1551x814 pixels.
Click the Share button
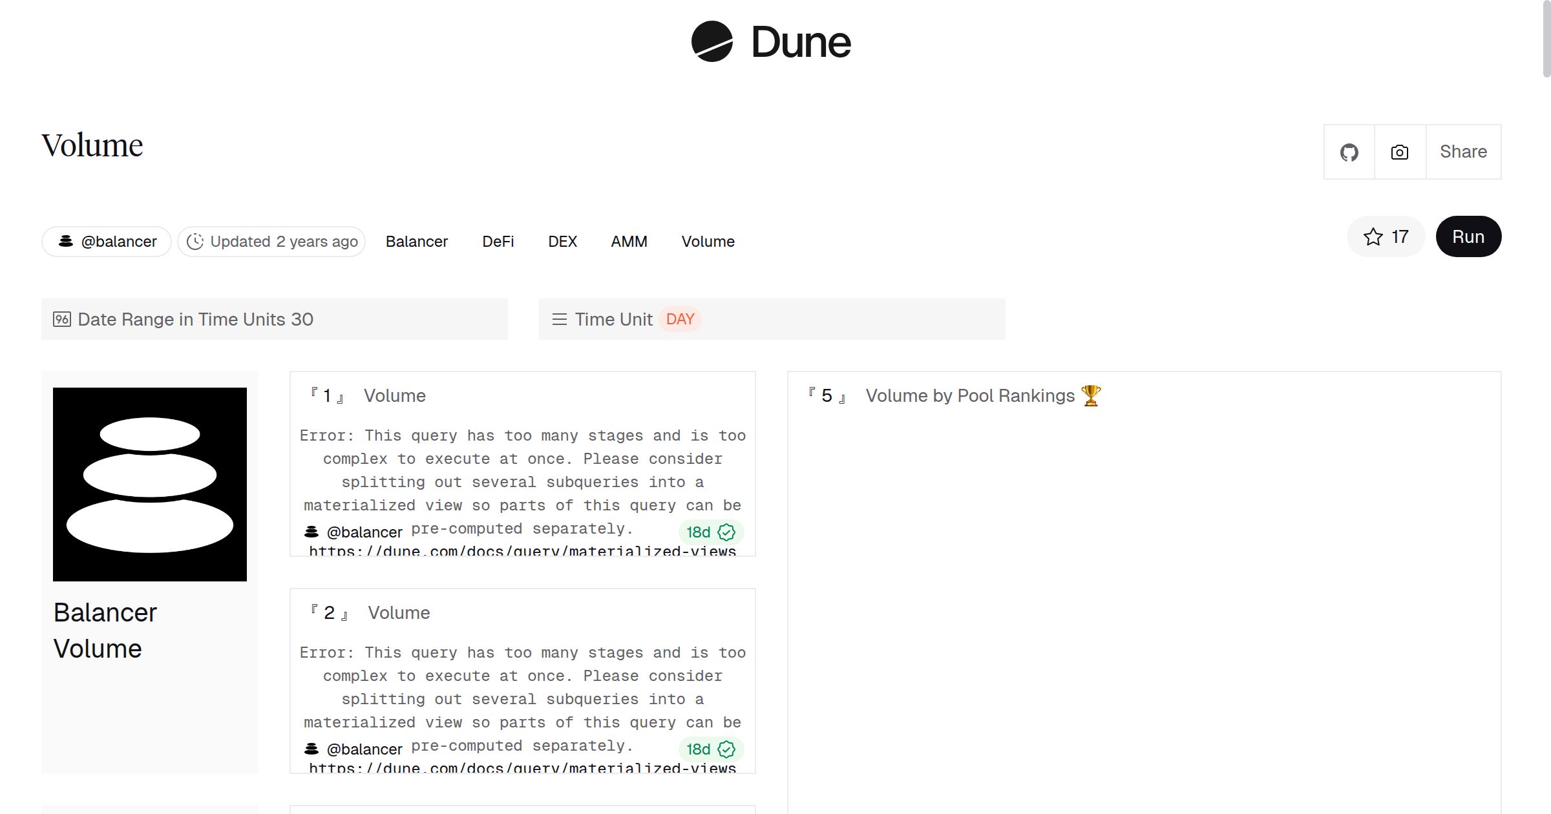[1463, 152]
